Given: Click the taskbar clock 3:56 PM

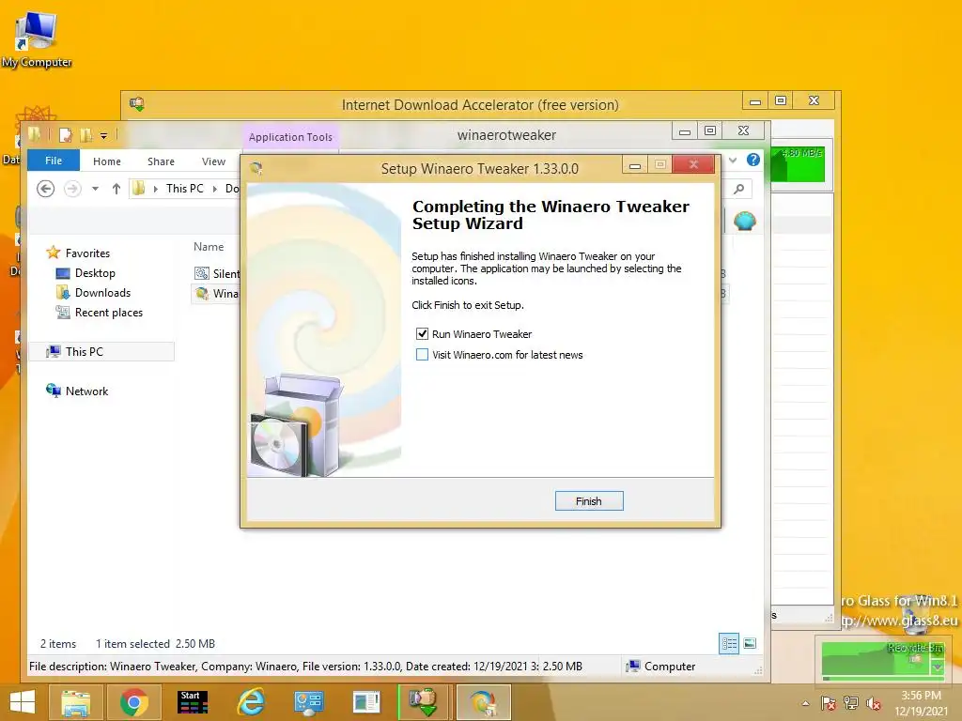Looking at the screenshot, I should point(921,696).
